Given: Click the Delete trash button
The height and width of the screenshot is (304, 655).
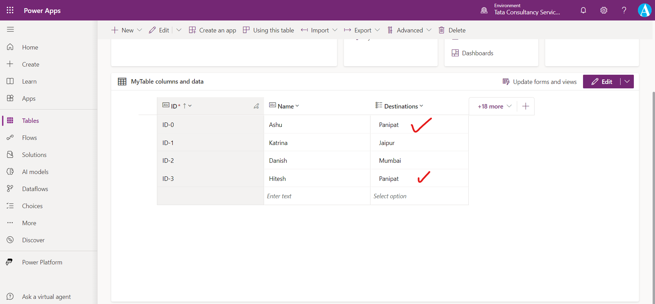Looking at the screenshot, I should coord(452,30).
